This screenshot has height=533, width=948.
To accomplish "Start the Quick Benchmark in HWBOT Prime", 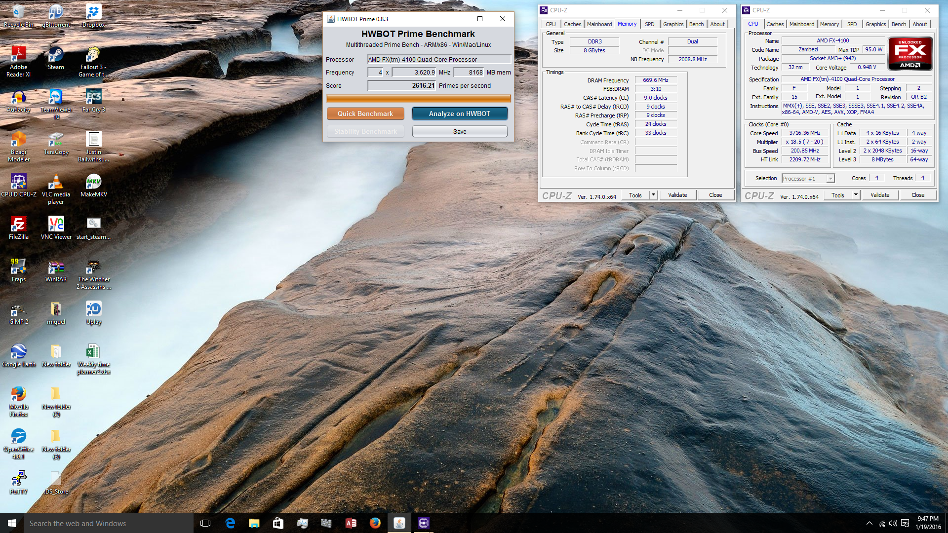I will point(365,114).
